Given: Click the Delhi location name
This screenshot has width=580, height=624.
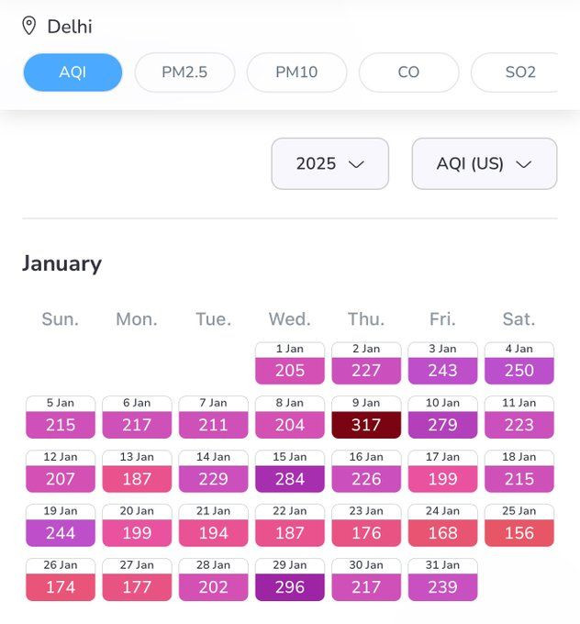Looking at the screenshot, I should [x=70, y=27].
